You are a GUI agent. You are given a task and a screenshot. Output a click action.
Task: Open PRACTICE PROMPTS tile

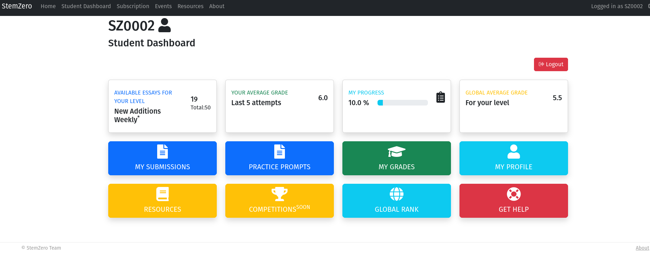280,158
